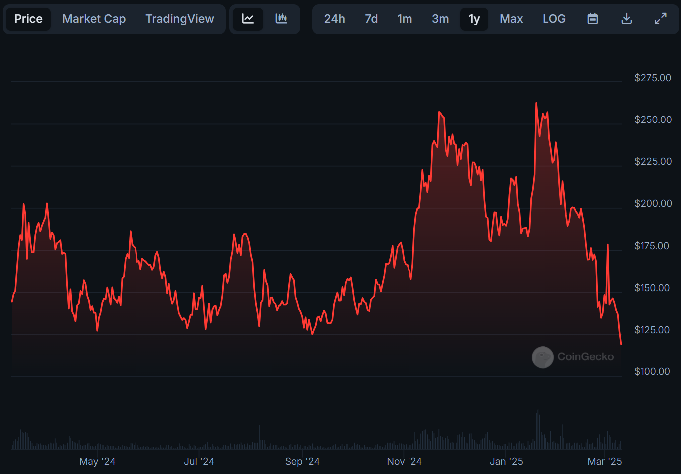The image size is (681, 474).
Task: Click the Nov '24 date axis label
Action: click(x=405, y=461)
